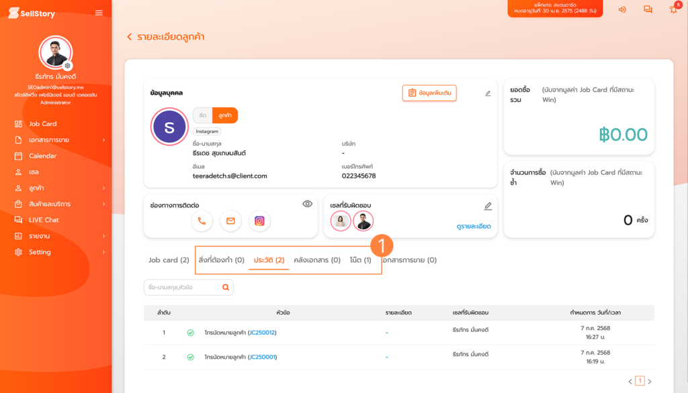Call customer via phone icon
Viewport: 688px width, 393px height.
pyautogui.click(x=202, y=221)
